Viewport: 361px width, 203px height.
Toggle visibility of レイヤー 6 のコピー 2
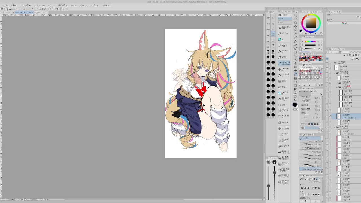[x=327, y=116]
